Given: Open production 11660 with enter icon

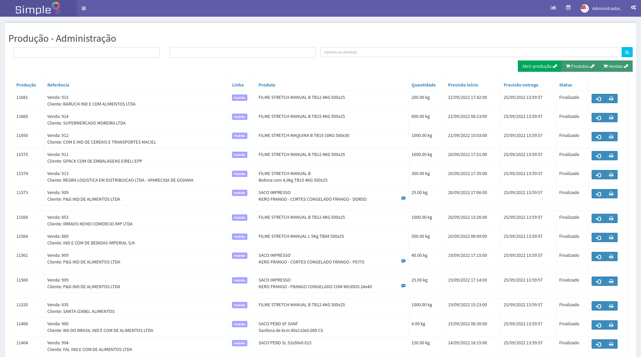Looking at the screenshot, I should tap(598, 118).
